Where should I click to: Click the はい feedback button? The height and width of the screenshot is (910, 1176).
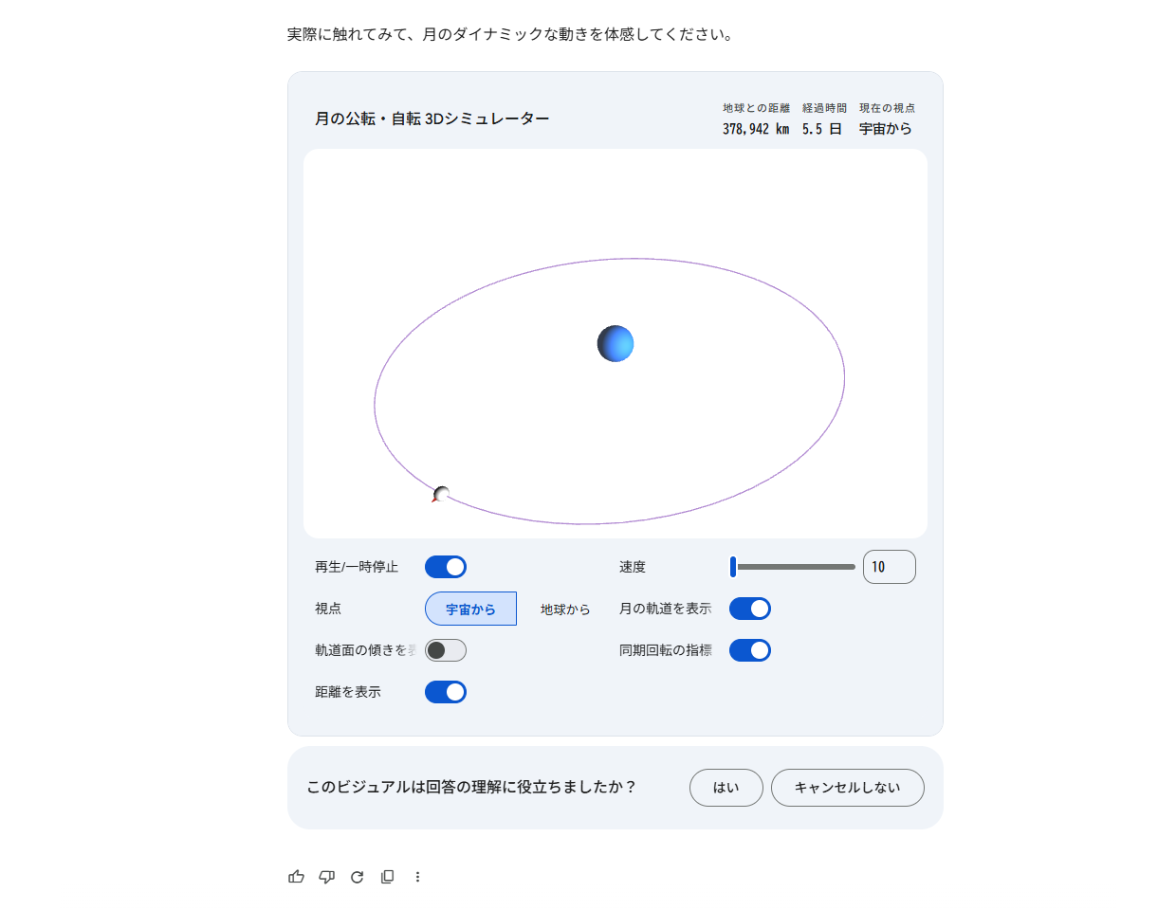726,788
